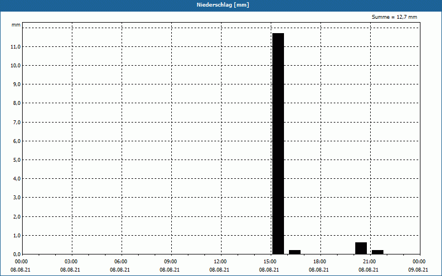Click the 0,0 y-axis label
442x276 pixels.
click(x=17, y=254)
